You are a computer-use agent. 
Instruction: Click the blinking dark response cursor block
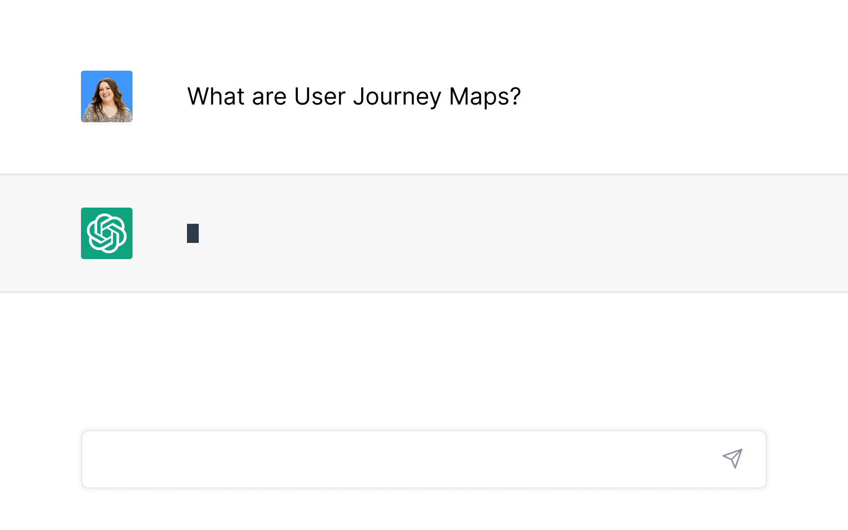pos(193,233)
